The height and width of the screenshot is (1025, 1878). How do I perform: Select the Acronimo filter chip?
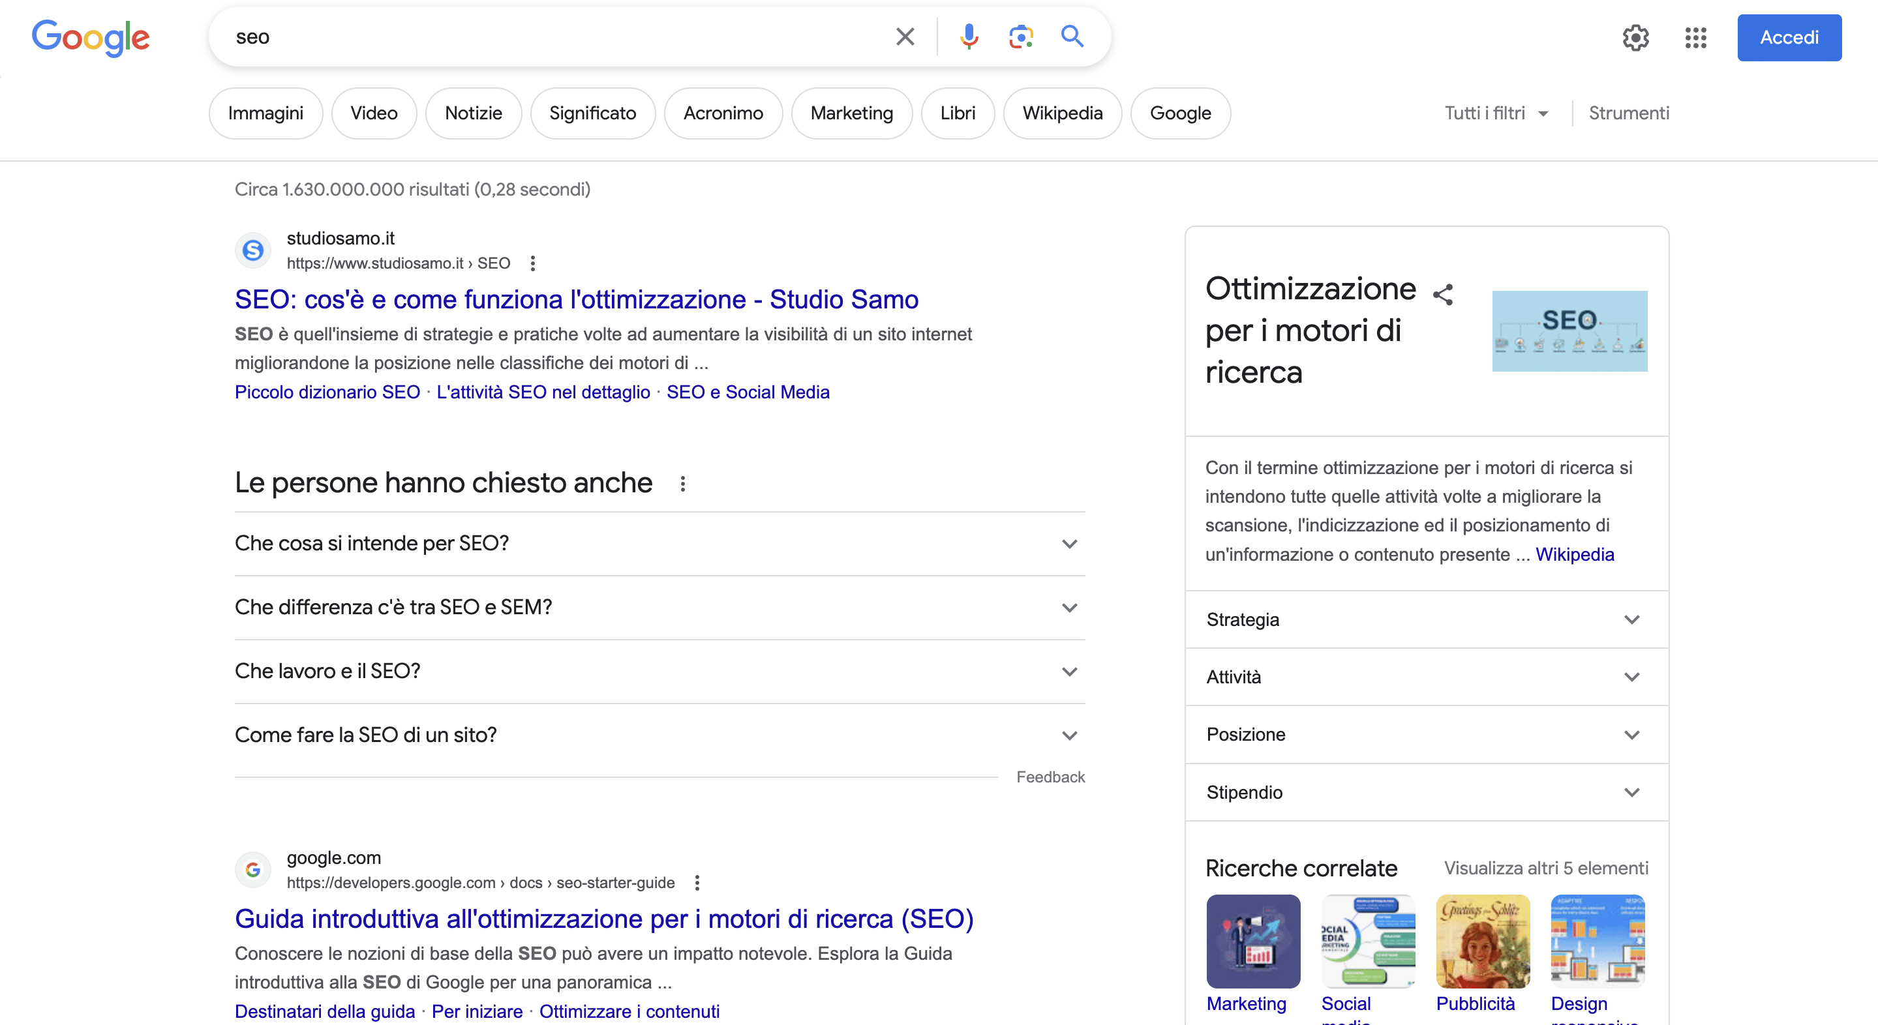[723, 113]
